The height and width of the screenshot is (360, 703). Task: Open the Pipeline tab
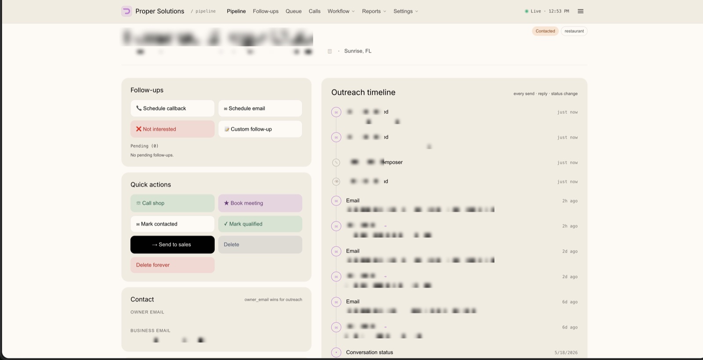coord(236,11)
